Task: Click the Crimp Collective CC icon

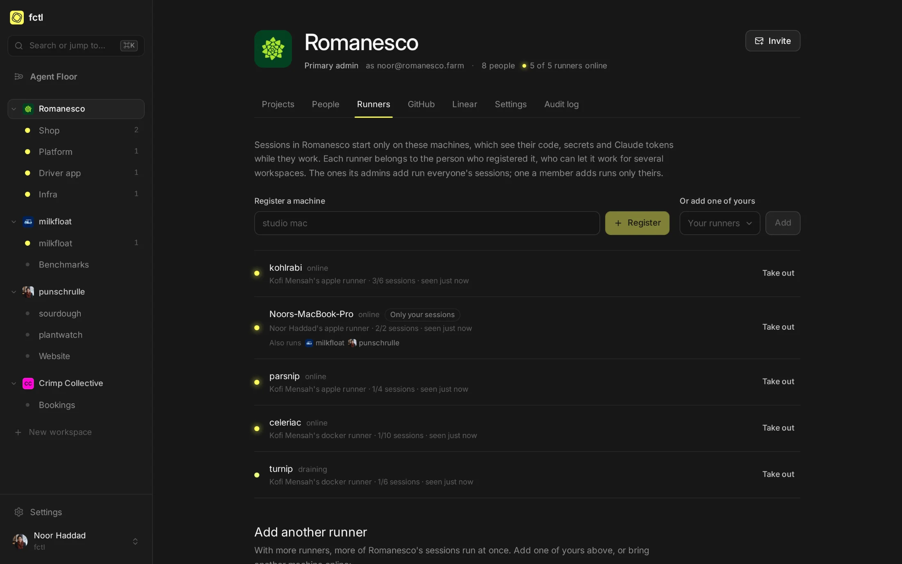Action: tap(28, 384)
